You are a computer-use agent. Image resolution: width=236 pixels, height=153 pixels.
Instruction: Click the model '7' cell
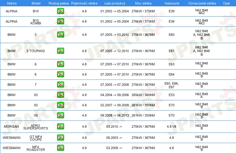36,85
